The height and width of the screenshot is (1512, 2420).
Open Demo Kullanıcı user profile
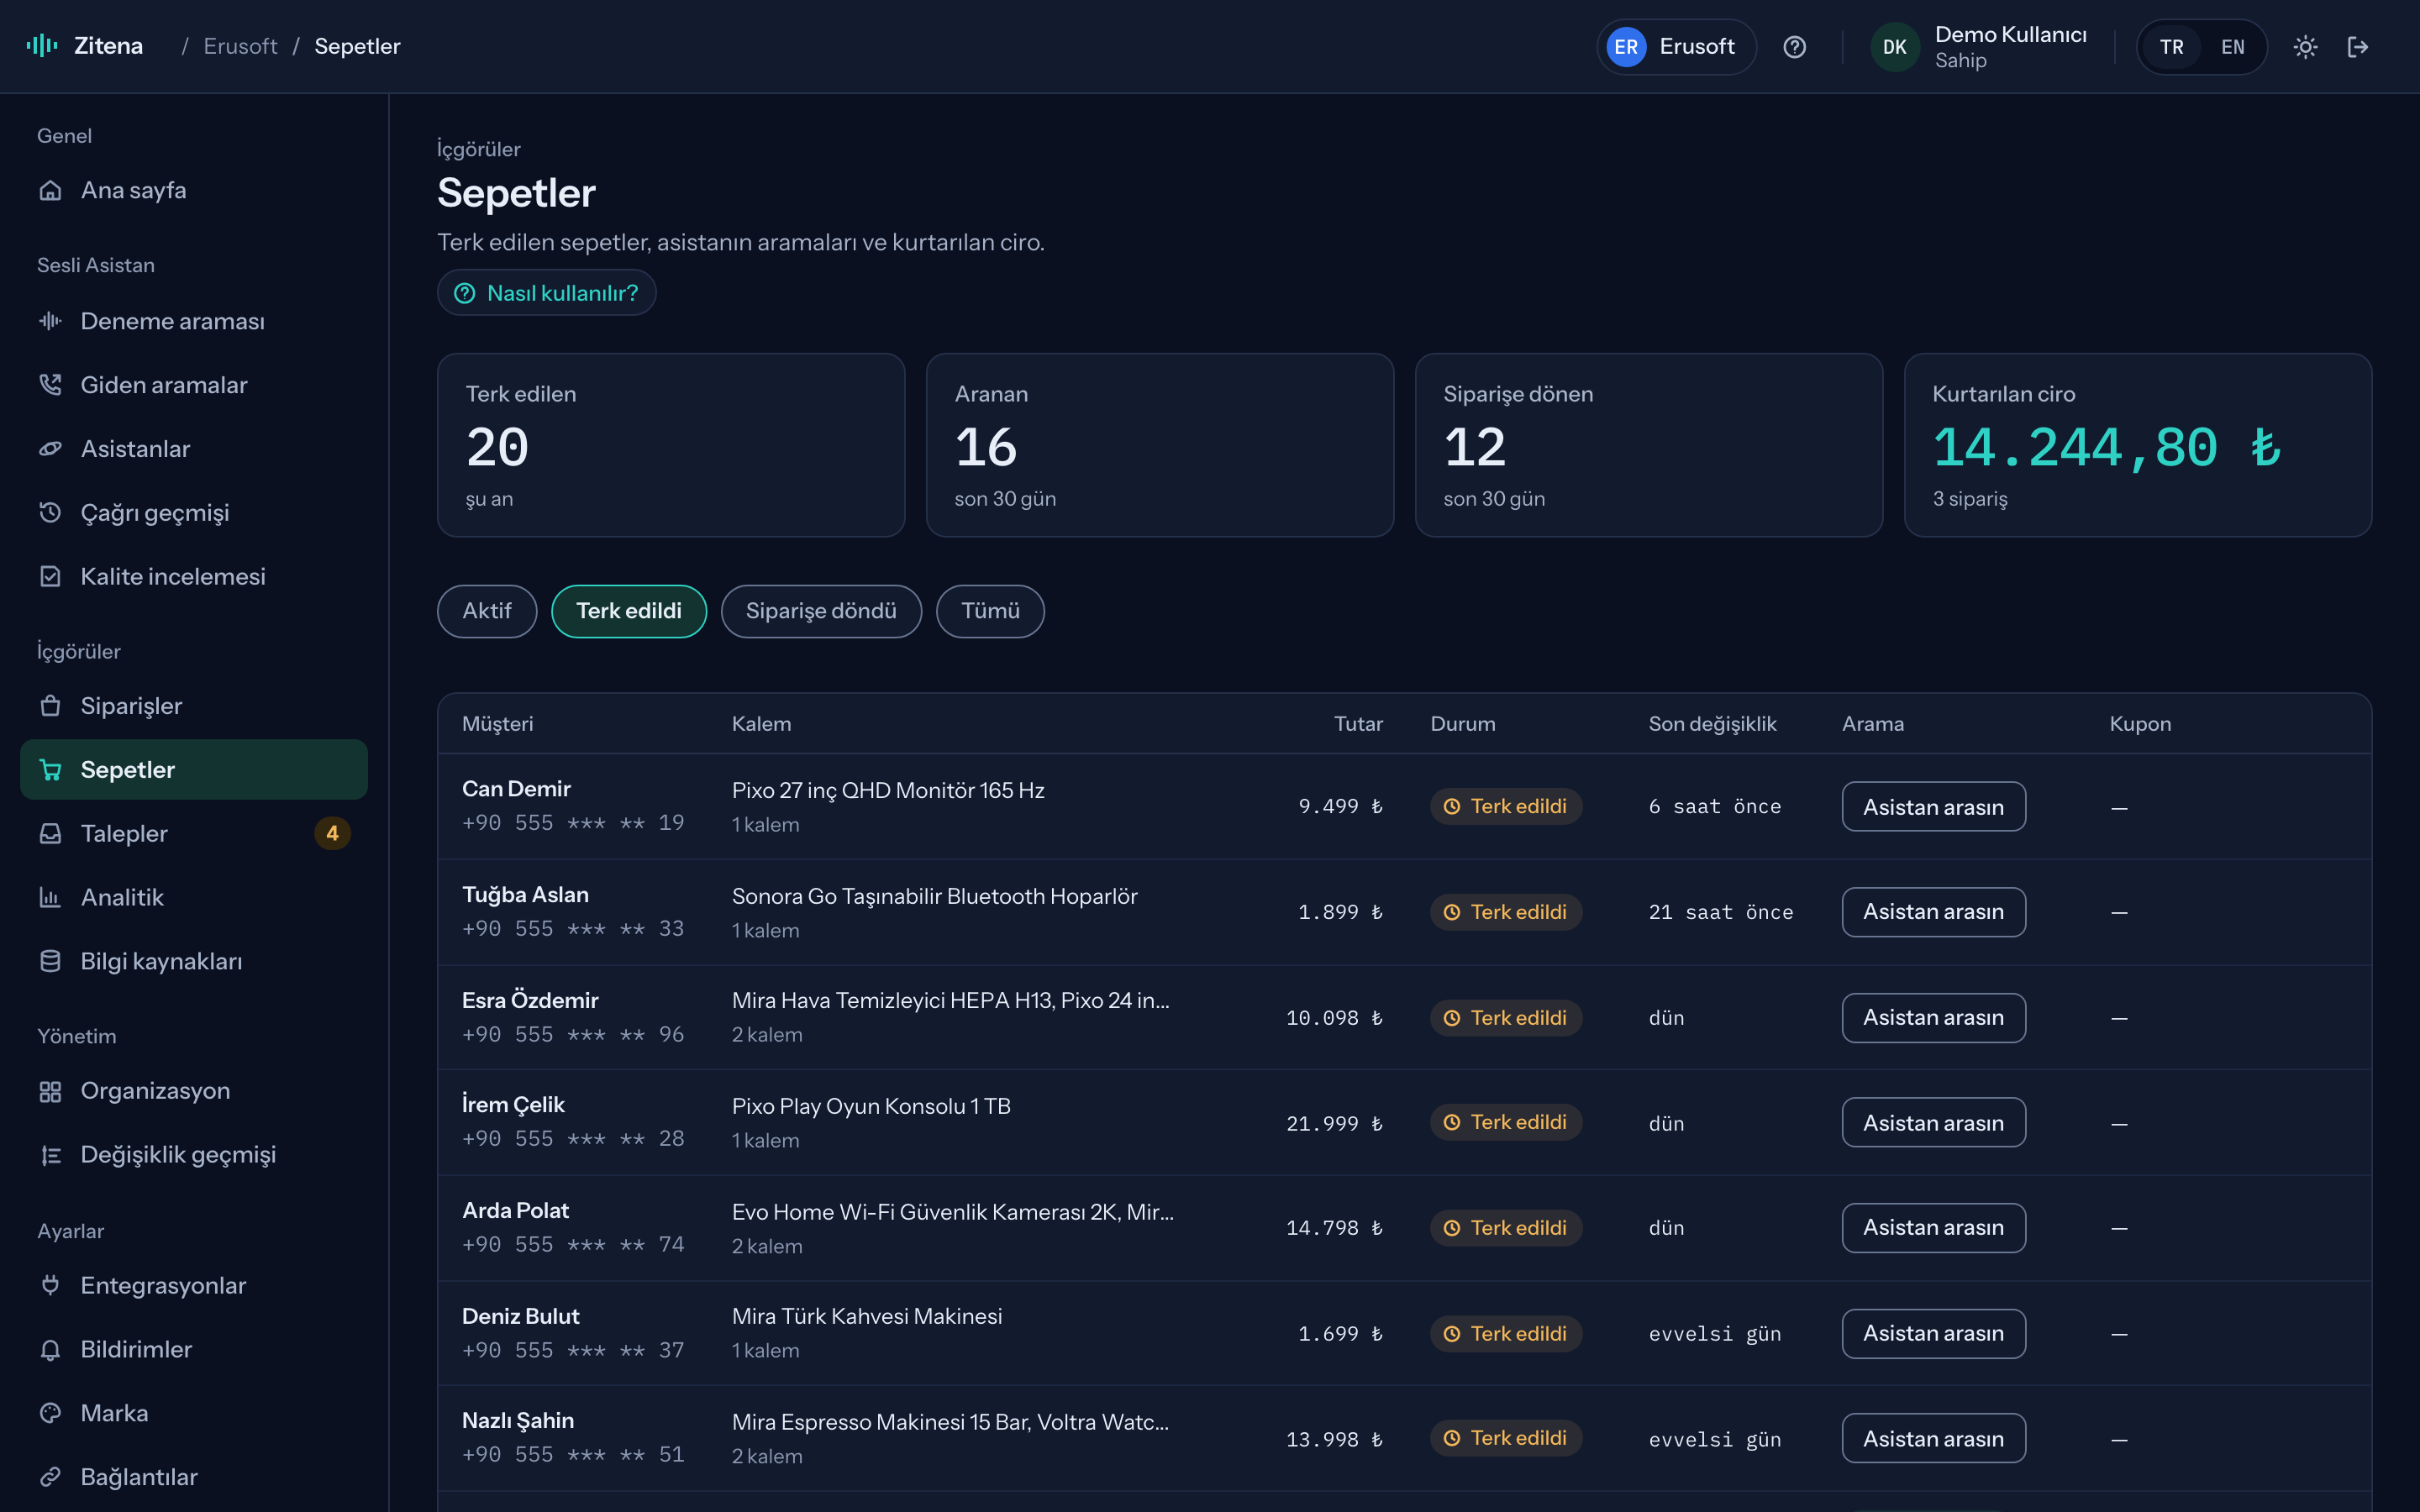coord(1980,47)
